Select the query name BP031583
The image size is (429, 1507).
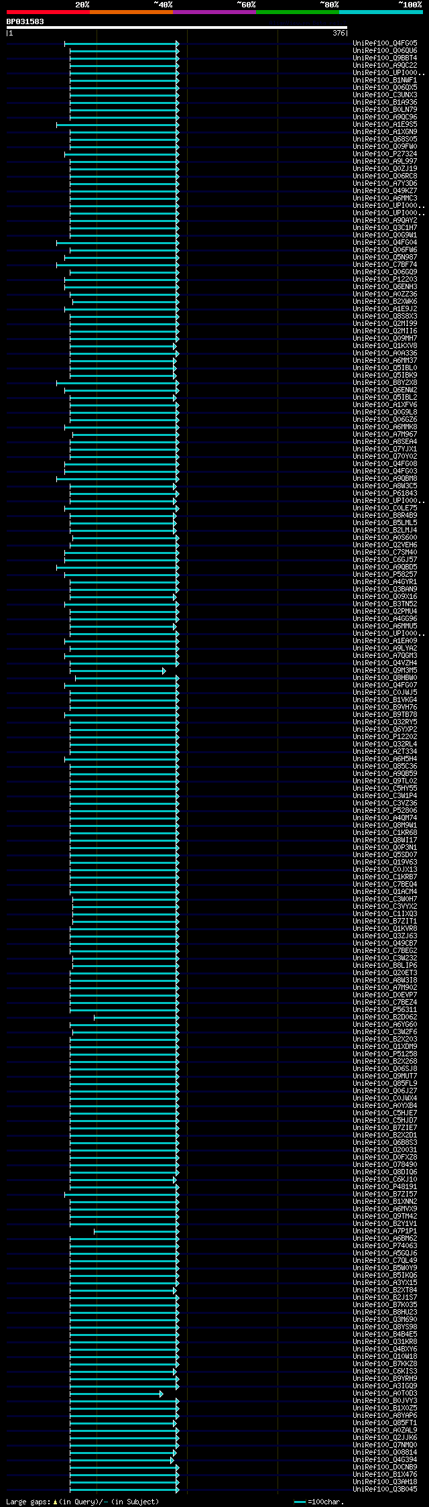(25, 21)
